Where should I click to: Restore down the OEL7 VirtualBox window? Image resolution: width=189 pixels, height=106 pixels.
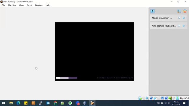click(178, 2)
